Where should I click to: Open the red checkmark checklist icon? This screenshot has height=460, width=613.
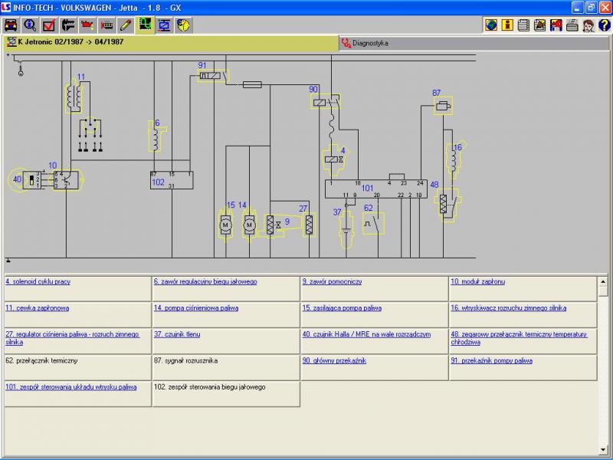point(49,25)
